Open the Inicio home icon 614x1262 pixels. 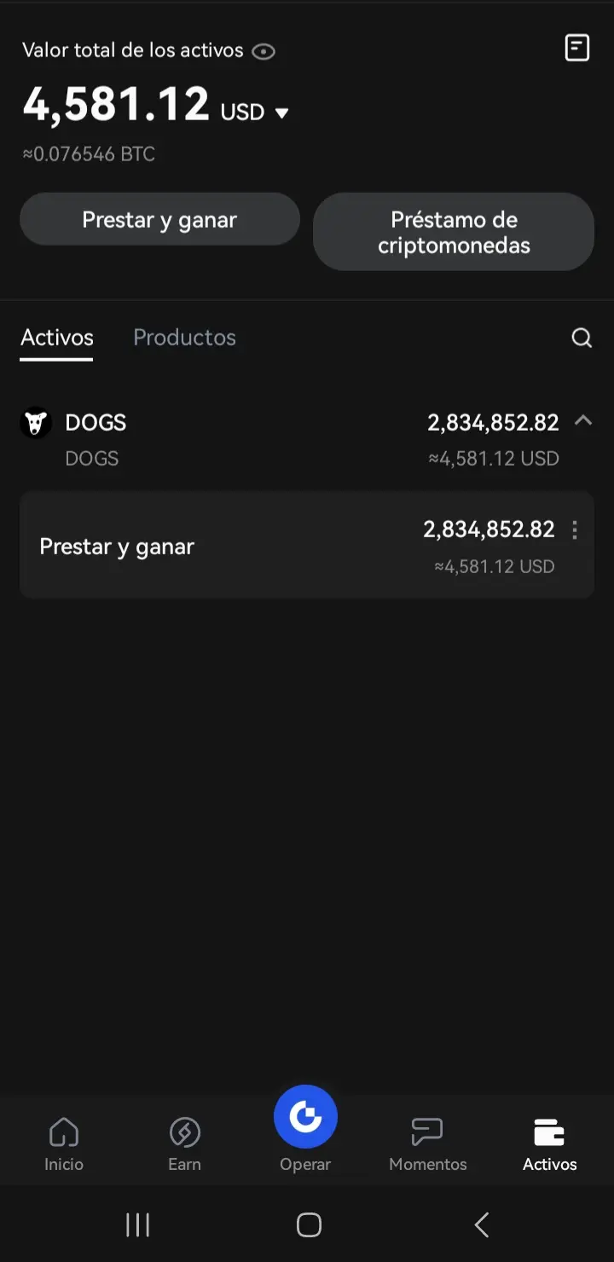(x=64, y=1133)
